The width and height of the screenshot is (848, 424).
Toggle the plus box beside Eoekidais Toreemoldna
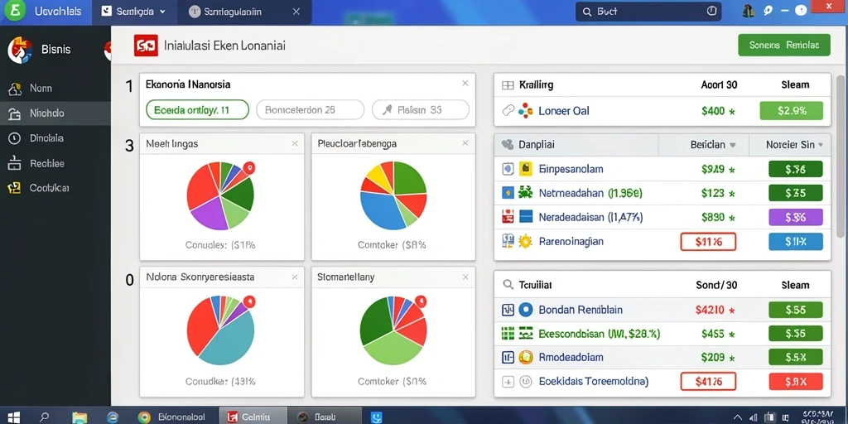click(x=508, y=382)
